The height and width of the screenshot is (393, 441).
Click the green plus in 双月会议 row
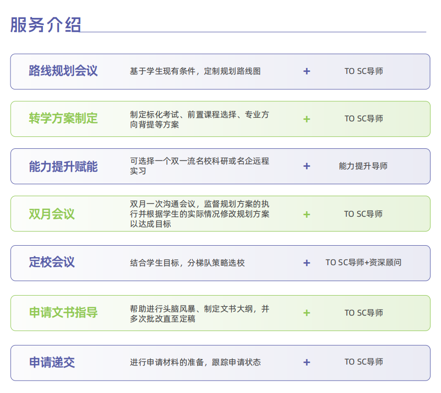[x=307, y=214]
